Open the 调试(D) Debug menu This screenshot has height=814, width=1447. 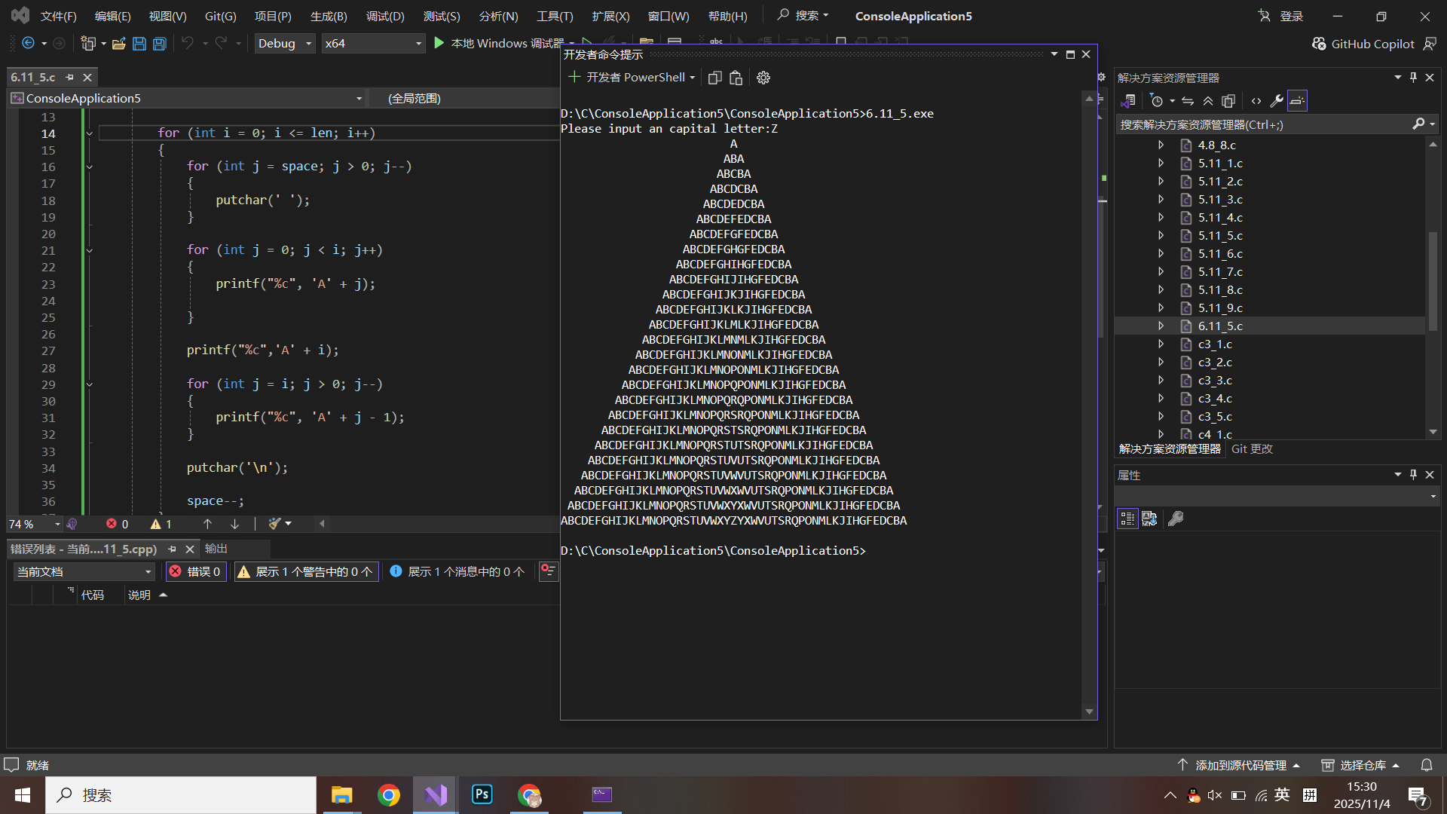click(385, 16)
